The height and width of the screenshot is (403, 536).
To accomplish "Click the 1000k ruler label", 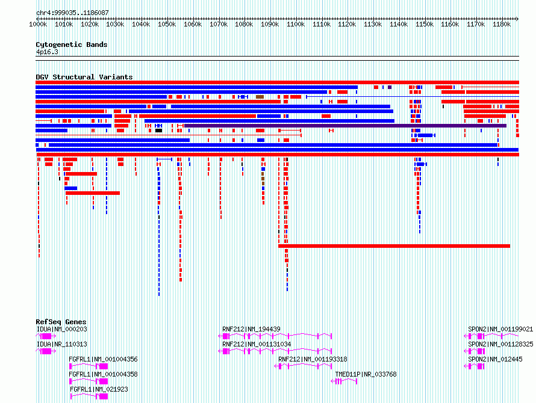I will 38,25.
